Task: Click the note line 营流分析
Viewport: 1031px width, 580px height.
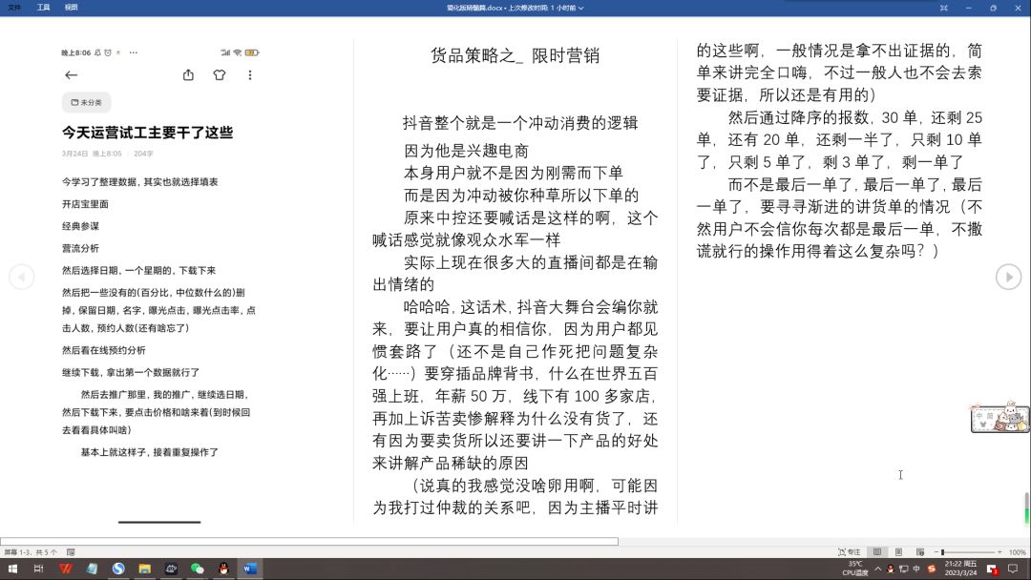Action: (x=80, y=248)
